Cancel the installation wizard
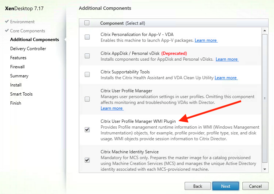 [255, 186]
